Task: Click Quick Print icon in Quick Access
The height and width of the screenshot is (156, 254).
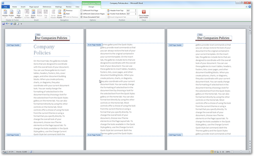Action: click(15, 24)
